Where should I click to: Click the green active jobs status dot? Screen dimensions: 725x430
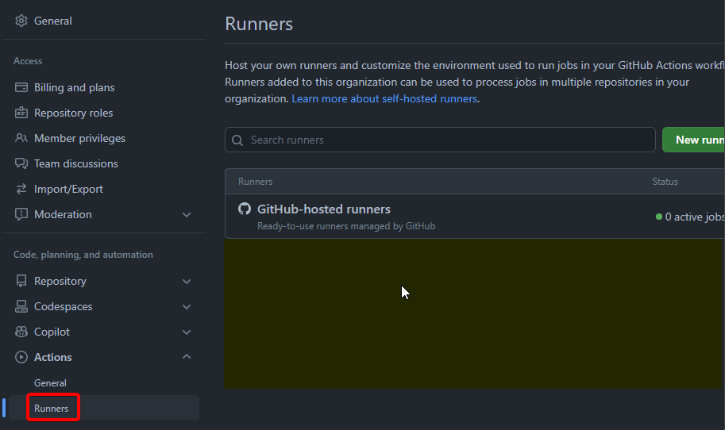point(659,217)
